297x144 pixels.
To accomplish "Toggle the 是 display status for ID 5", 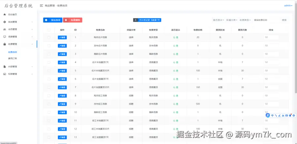I will pyautogui.click(x=176, y=71).
